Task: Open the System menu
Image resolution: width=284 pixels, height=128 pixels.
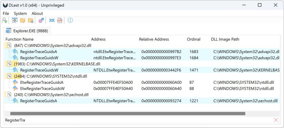Action: point(20,13)
